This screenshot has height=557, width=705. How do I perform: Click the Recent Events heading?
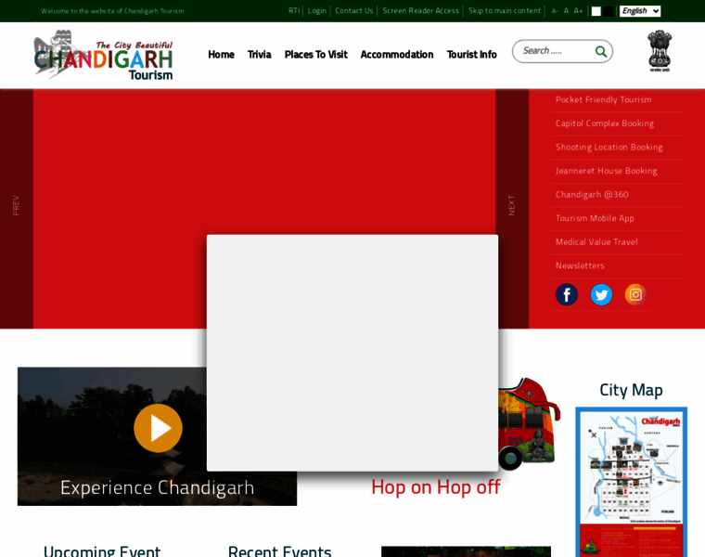click(279, 551)
